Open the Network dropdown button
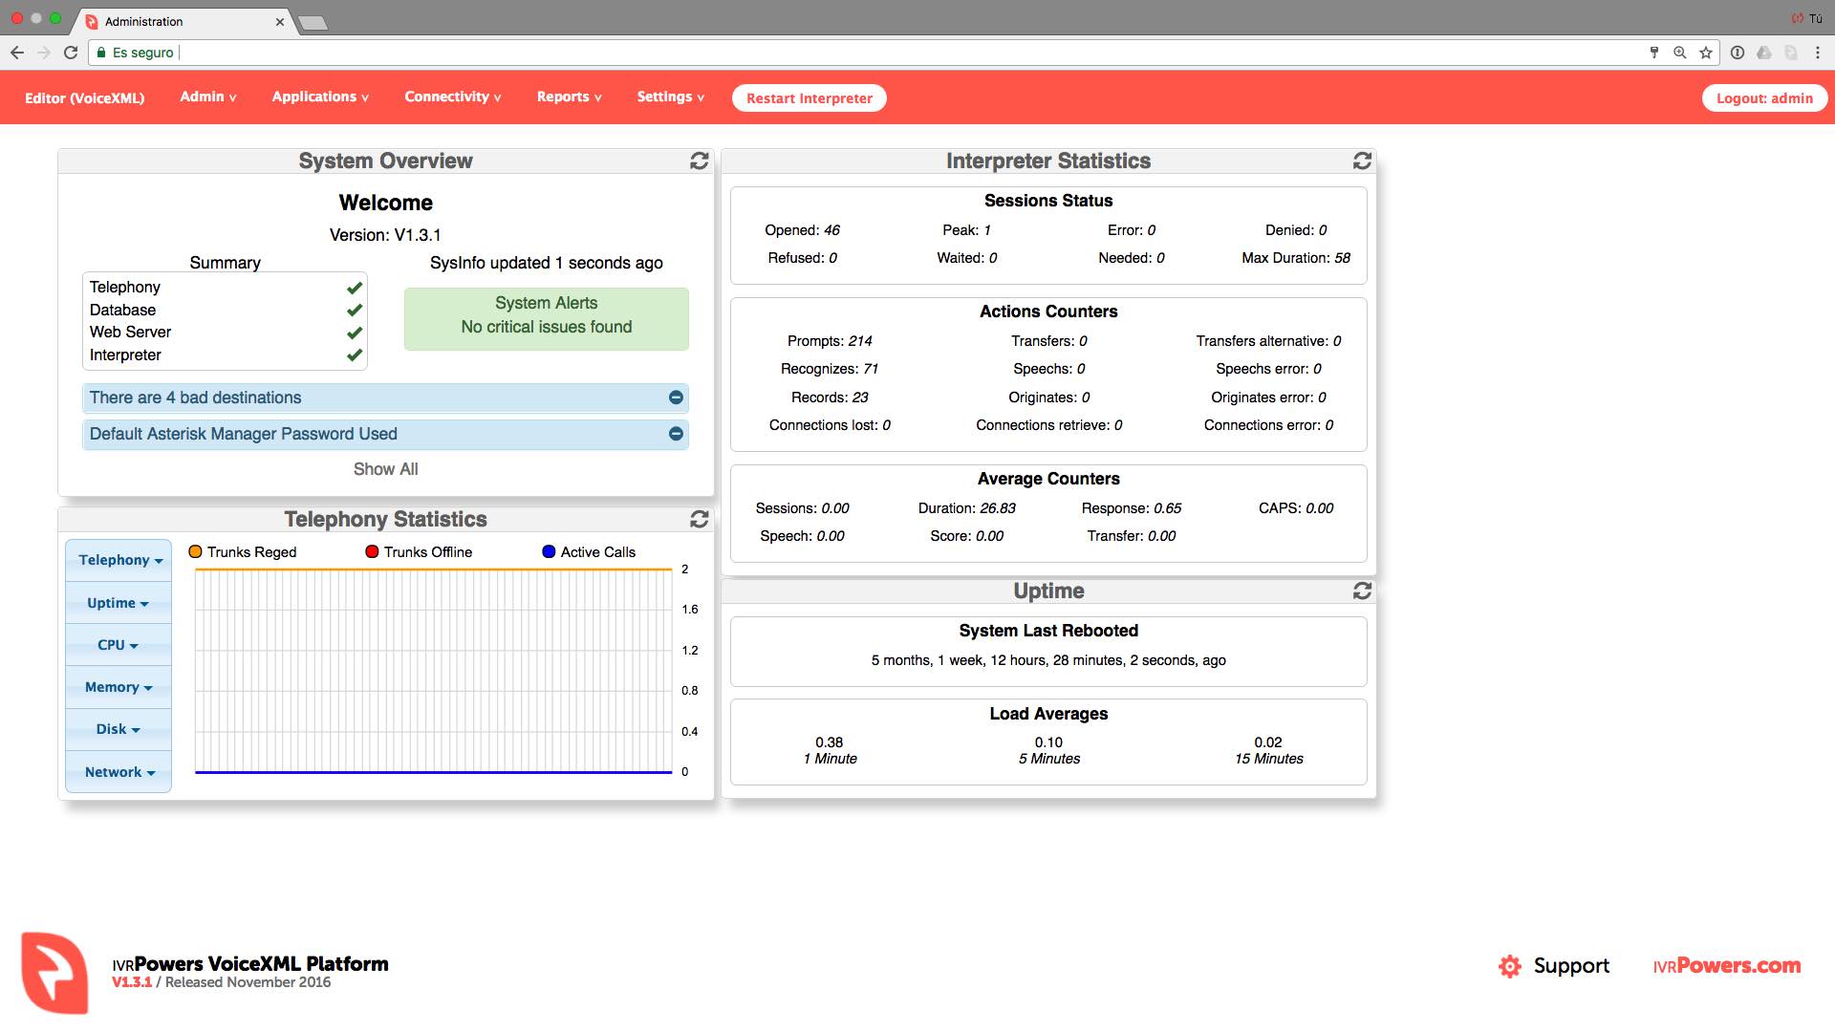The width and height of the screenshot is (1835, 1032). 119,772
